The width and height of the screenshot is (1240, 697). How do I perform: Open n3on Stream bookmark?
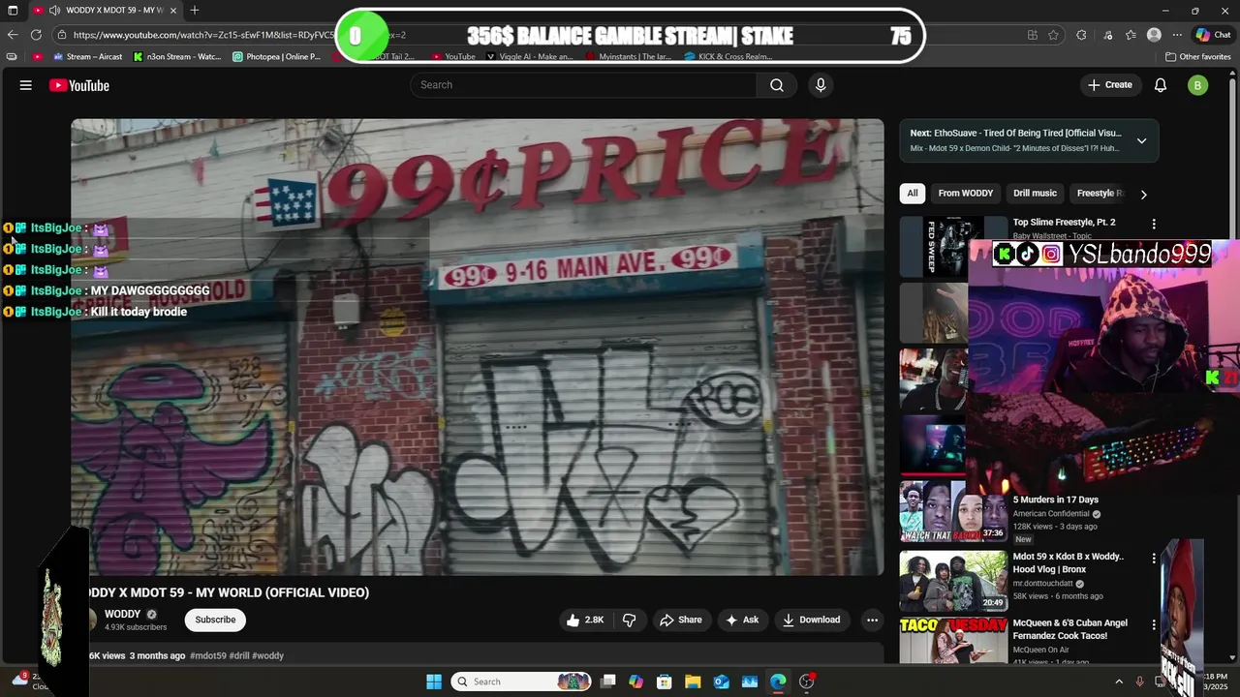point(176,56)
